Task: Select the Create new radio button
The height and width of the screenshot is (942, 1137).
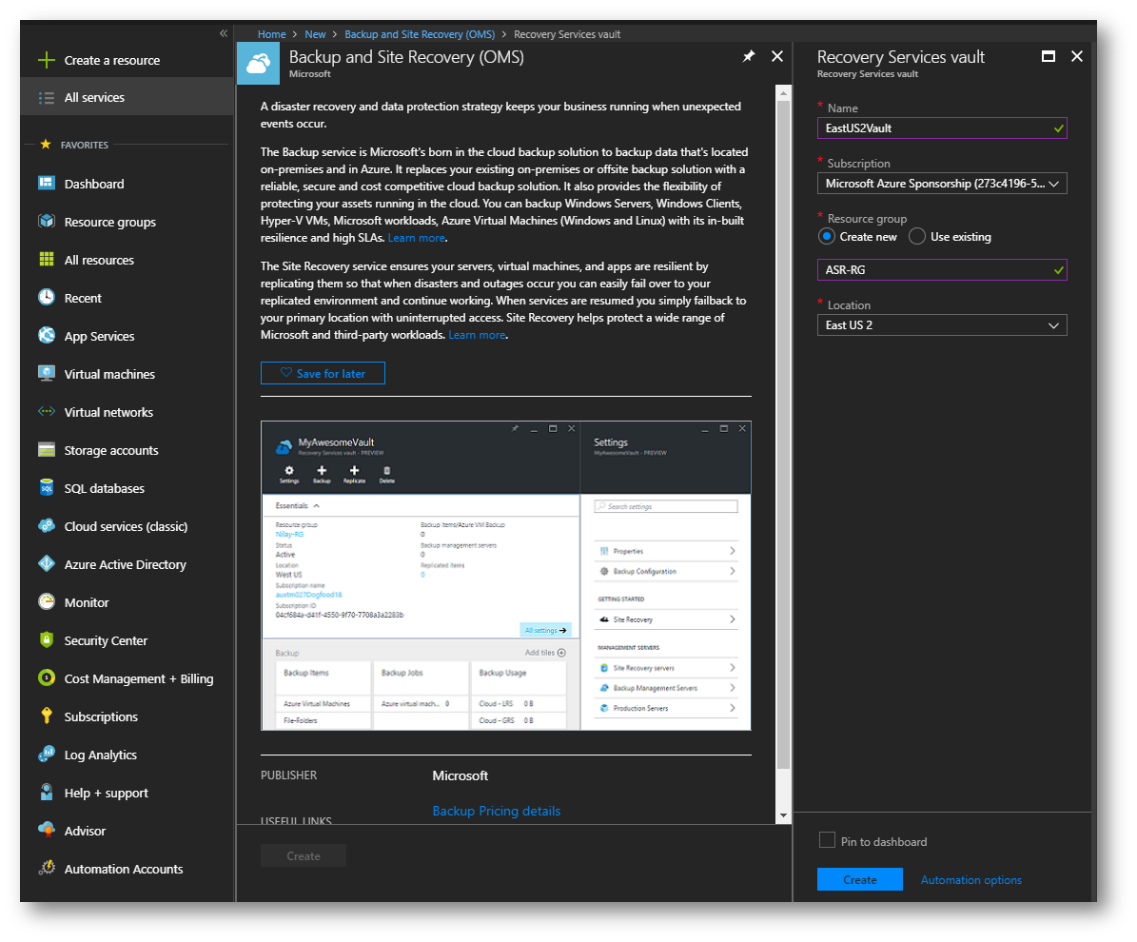Action: [x=827, y=236]
